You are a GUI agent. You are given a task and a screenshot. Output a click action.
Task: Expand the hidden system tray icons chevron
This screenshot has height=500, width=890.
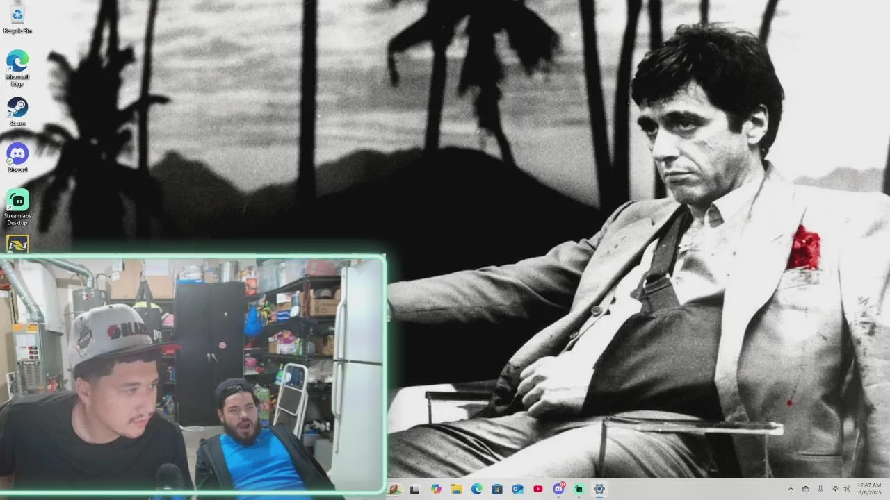[x=791, y=489]
